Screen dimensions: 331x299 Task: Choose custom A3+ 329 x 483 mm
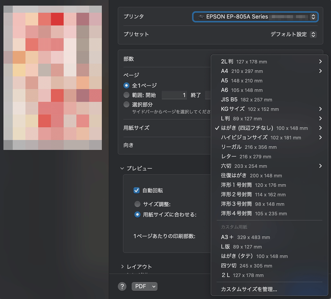269,237
